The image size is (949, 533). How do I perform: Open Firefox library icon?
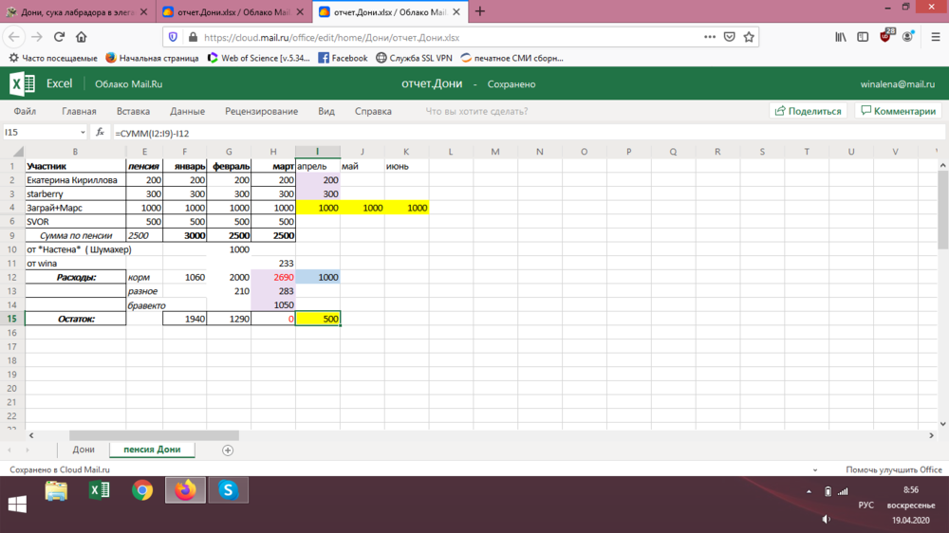(x=841, y=37)
